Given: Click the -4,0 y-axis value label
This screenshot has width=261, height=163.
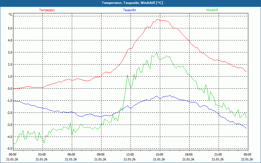Looking at the screenshot, I should pos(9,137).
